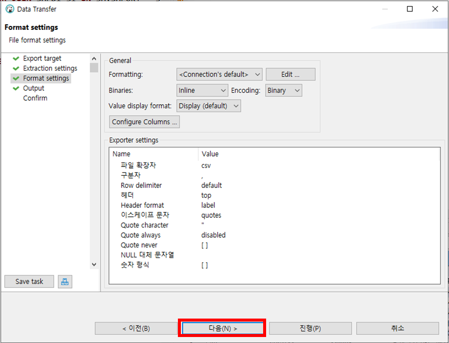The height and width of the screenshot is (343, 449).
Task: Select the 파일 확장자 setting row
Action: tap(139, 166)
